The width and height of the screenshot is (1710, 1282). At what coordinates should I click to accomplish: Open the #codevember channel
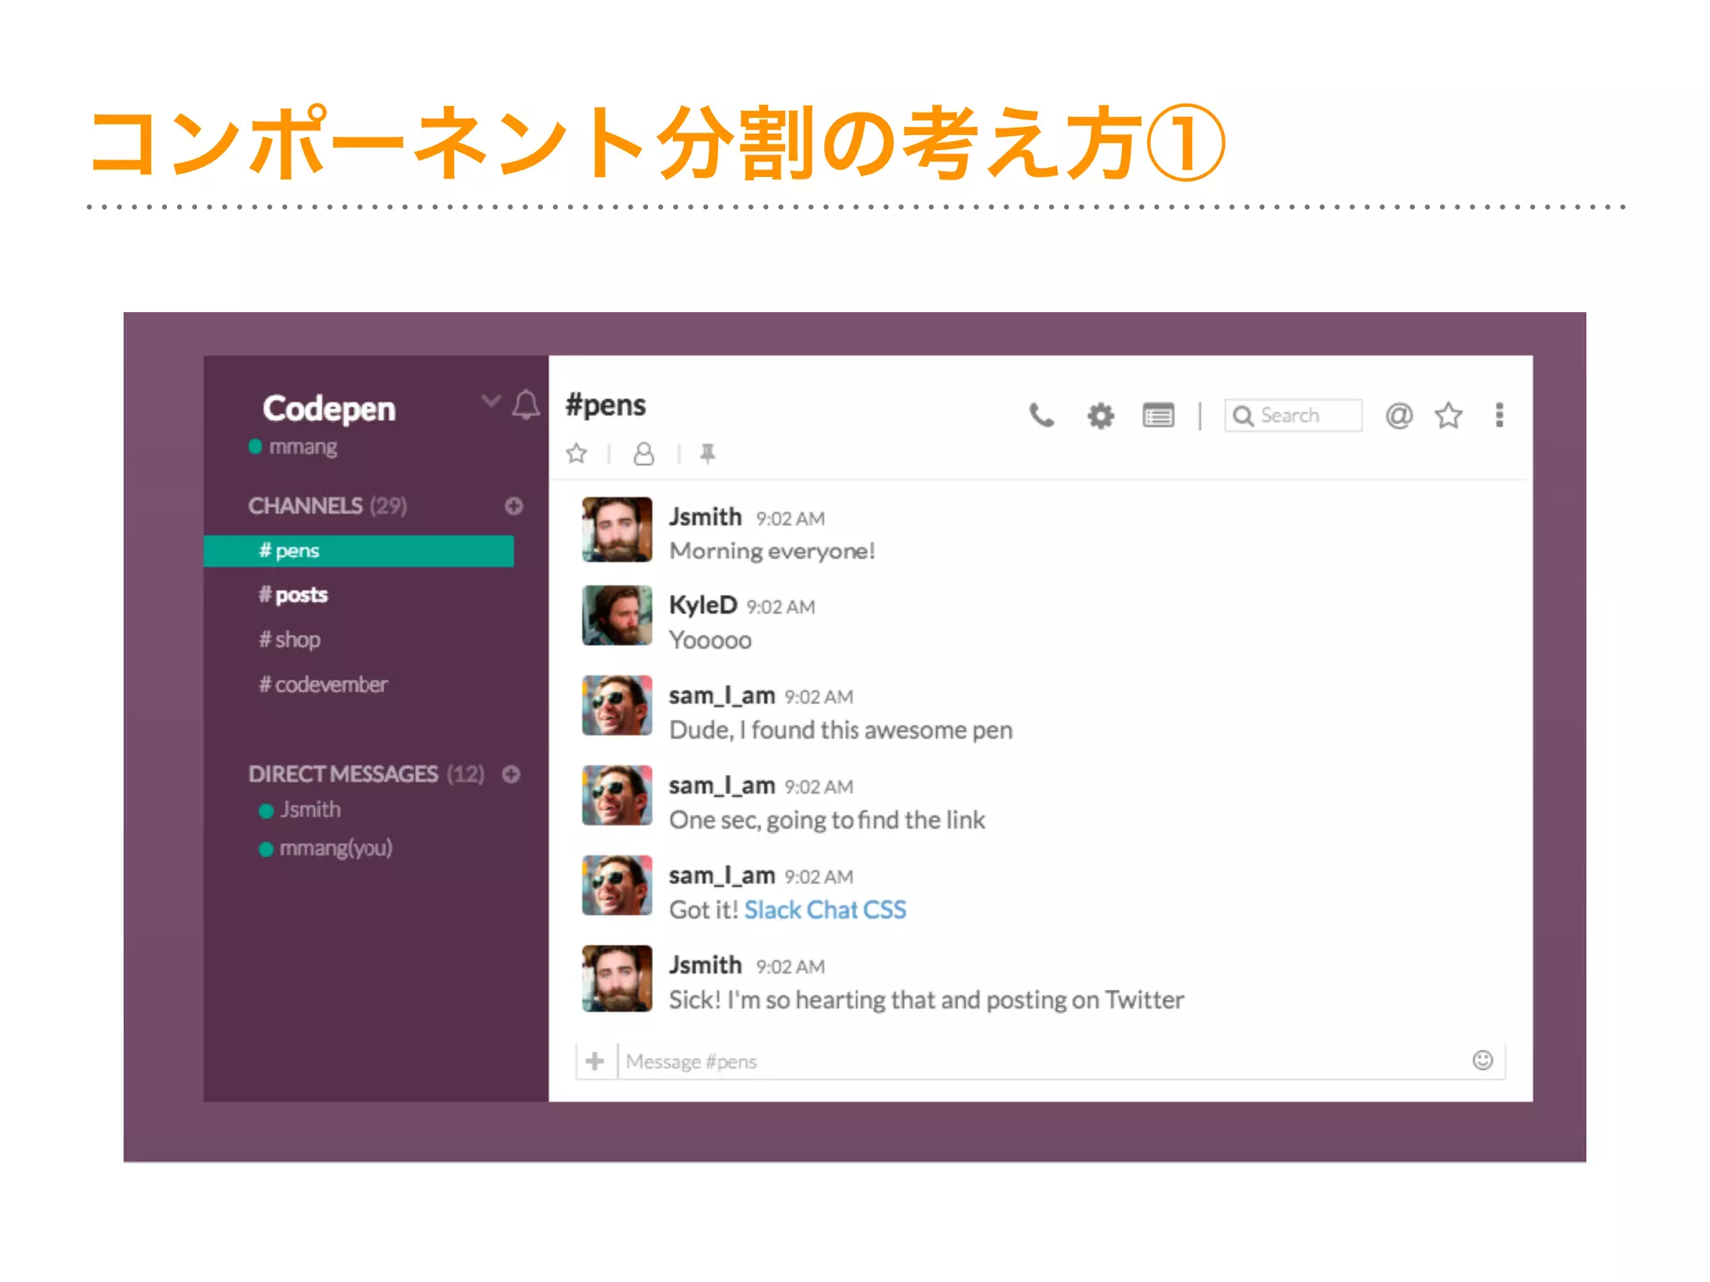(x=323, y=684)
